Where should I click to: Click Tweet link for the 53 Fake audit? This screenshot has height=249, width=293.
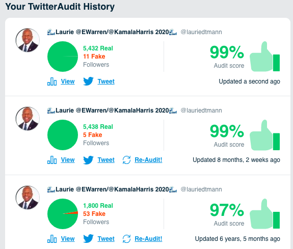pyautogui.click(x=106, y=239)
